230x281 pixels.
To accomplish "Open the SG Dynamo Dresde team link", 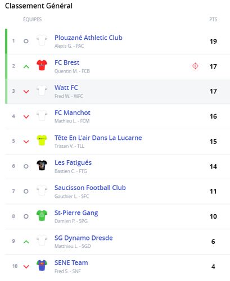I will pos(84,238).
